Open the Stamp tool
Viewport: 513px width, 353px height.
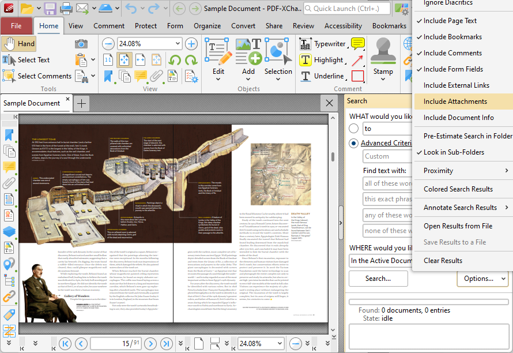click(383, 59)
